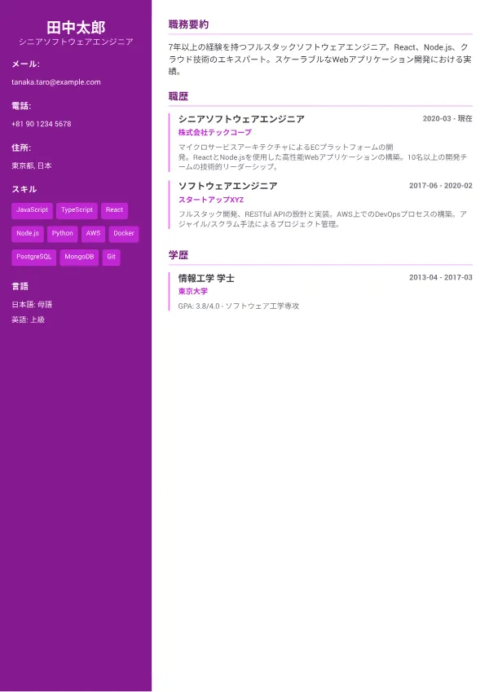Click the Docker skill tag
Image resolution: width=489 pixels, height=692 pixels.
[x=124, y=233]
